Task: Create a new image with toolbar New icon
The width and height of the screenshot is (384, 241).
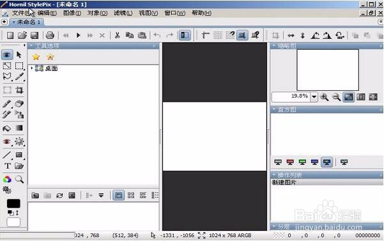Action: 10,36
